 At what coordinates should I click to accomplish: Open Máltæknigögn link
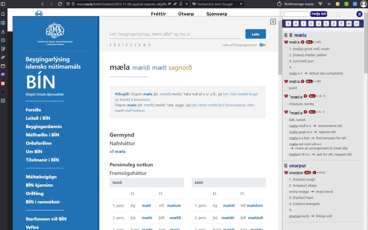point(41,177)
